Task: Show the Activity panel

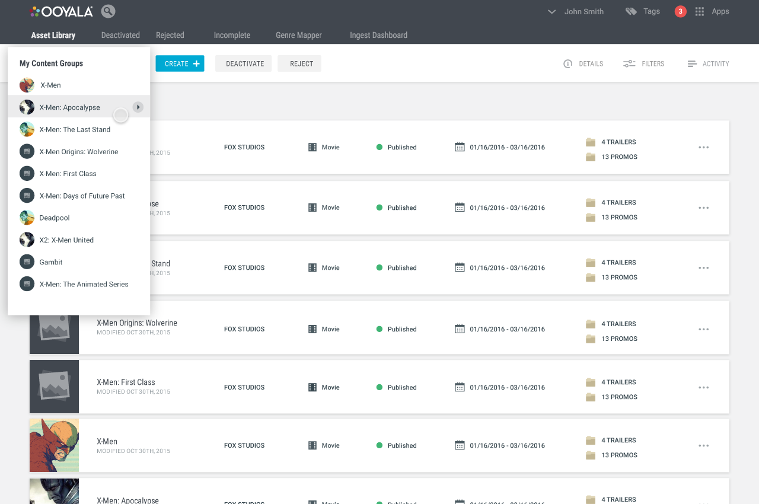Action: tap(708, 63)
